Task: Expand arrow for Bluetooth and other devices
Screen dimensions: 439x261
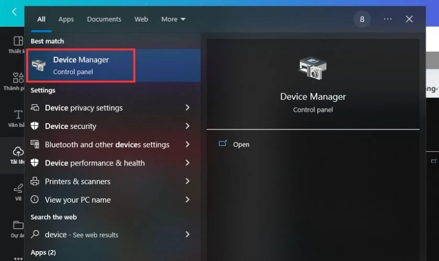Action: (187, 145)
